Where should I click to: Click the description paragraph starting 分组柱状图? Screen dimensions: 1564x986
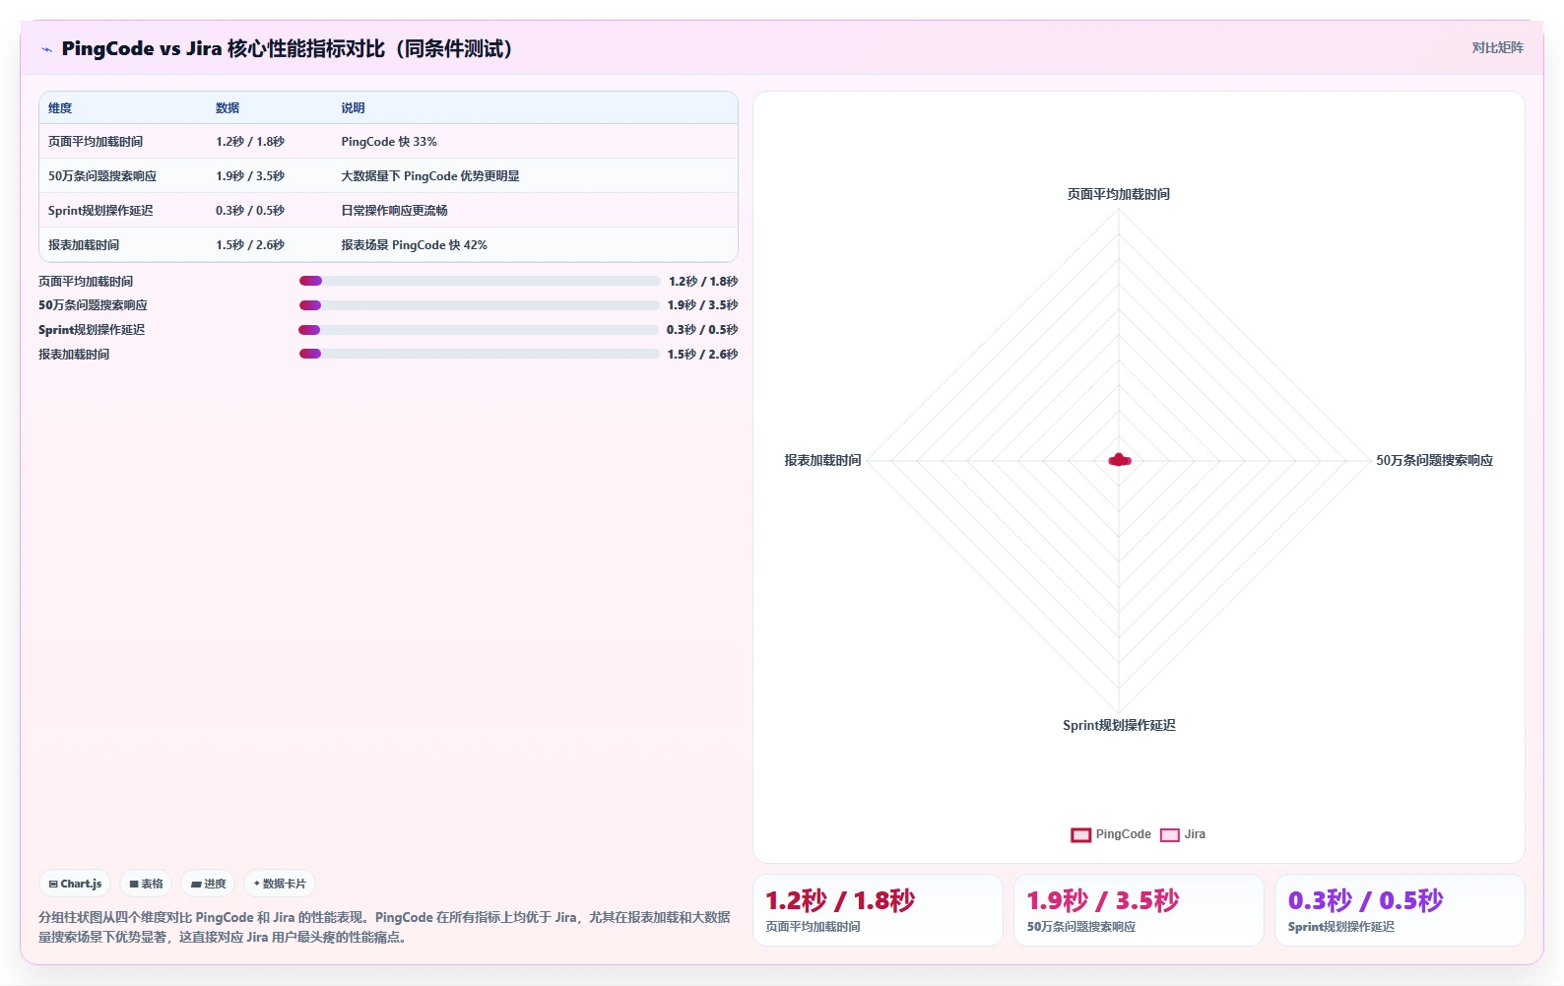pyautogui.click(x=384, y=927)
